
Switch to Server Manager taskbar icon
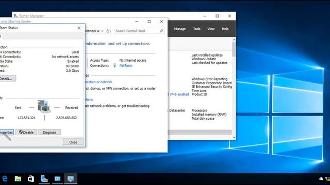coord(44,179)
